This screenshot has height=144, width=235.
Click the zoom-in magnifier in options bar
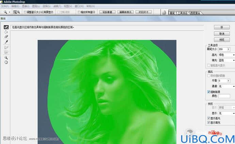[15, 12]
